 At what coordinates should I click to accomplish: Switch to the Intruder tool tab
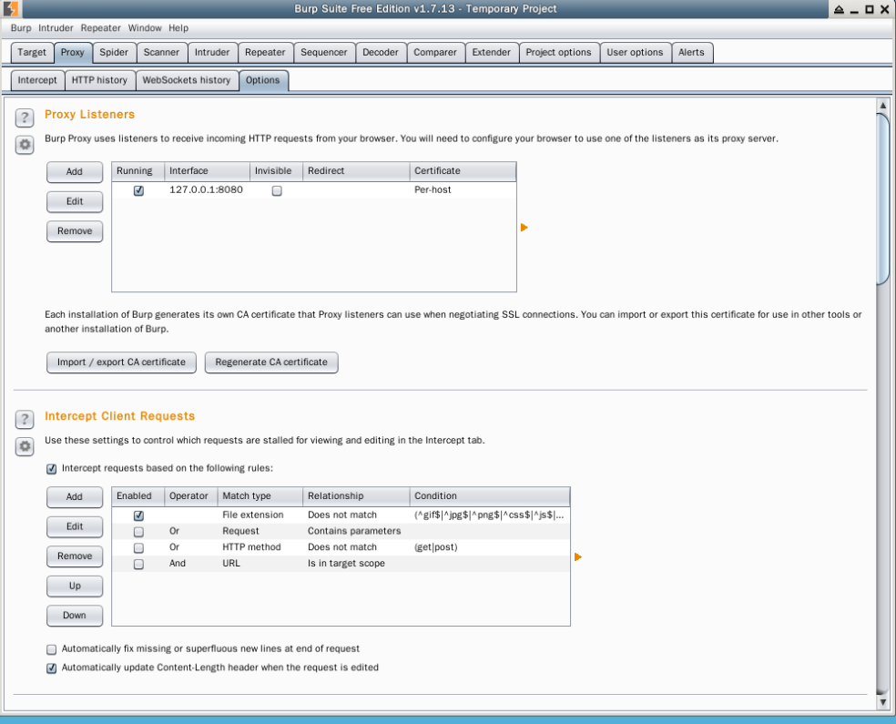(212, 53)
